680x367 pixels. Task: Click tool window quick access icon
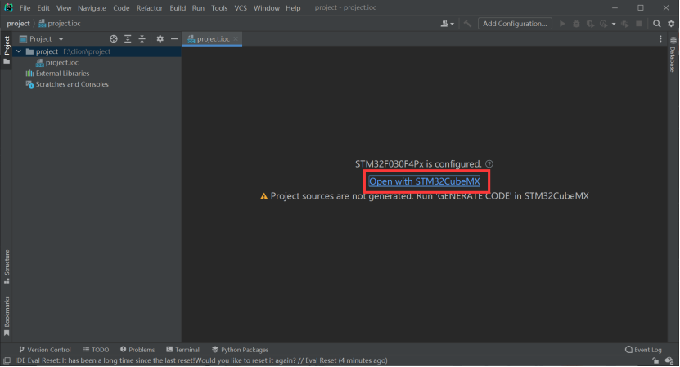tap(7, 360)
